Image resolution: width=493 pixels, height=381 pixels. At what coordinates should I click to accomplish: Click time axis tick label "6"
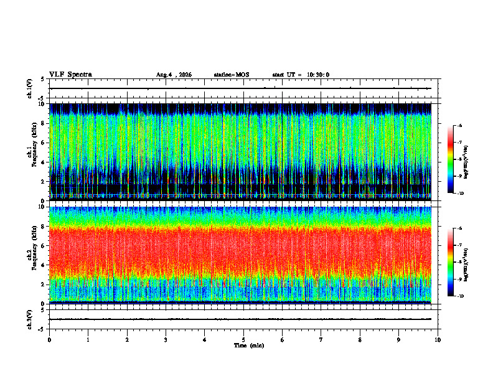[283, 340]
